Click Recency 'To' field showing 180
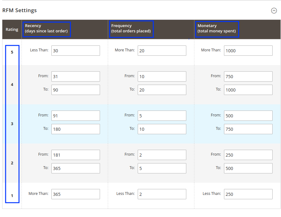The height and width of the screenshot is (217, 281). pyautogui.click(x=76, y=129)
